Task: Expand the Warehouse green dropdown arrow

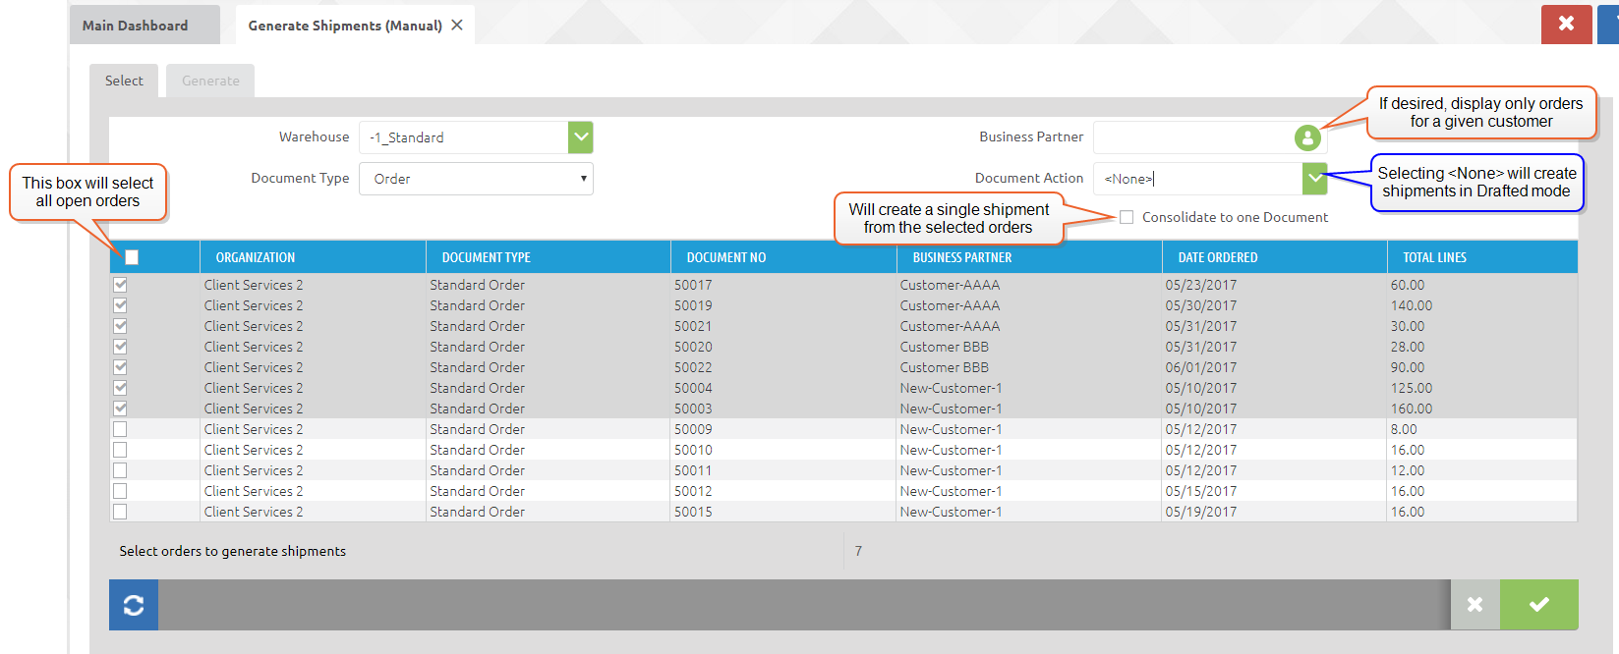Action: [x=581, y=137]
